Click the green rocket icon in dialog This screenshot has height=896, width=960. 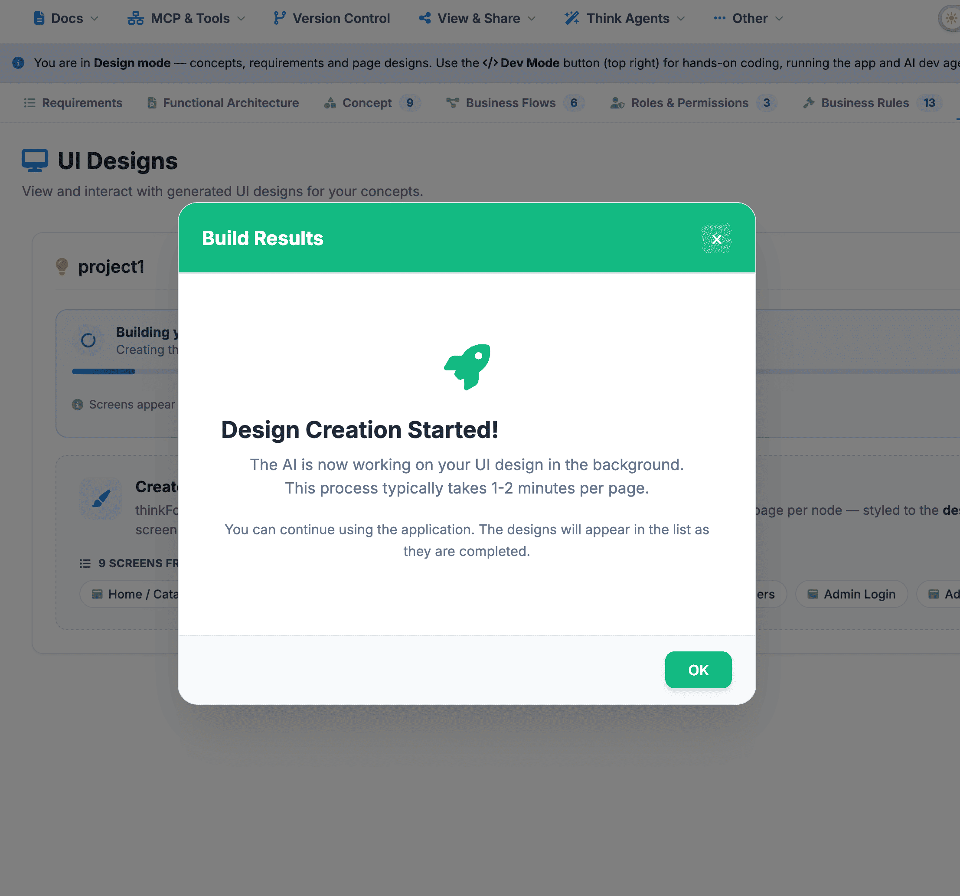pos(467,367)
